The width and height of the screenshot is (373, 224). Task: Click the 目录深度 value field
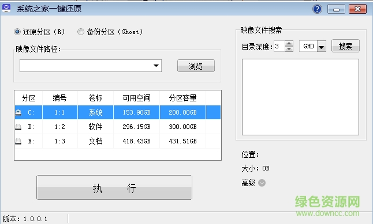(279, 46)
